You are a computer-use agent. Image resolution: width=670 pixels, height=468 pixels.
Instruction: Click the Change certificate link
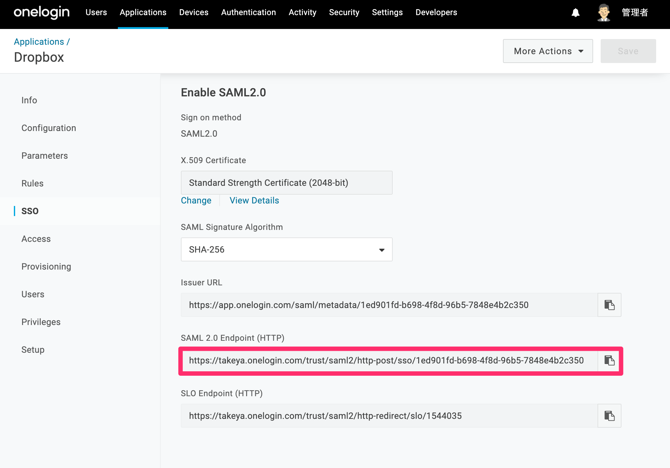click(196, 200)
